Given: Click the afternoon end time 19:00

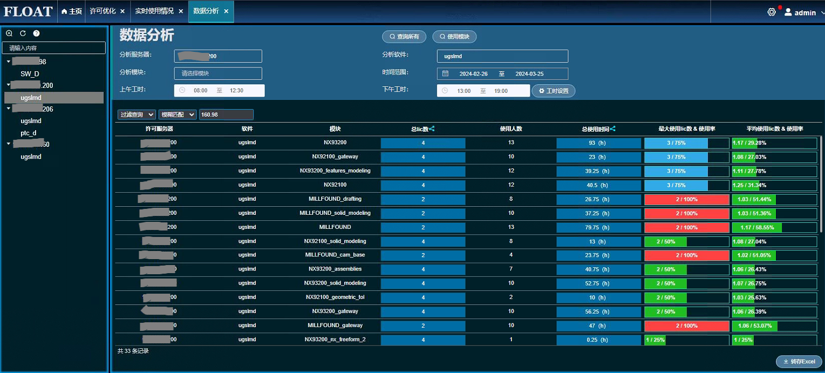Looking at the screenshot, I should (501, 91).
